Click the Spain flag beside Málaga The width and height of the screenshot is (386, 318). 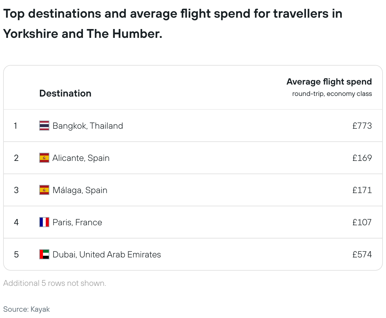pos(44,190)
